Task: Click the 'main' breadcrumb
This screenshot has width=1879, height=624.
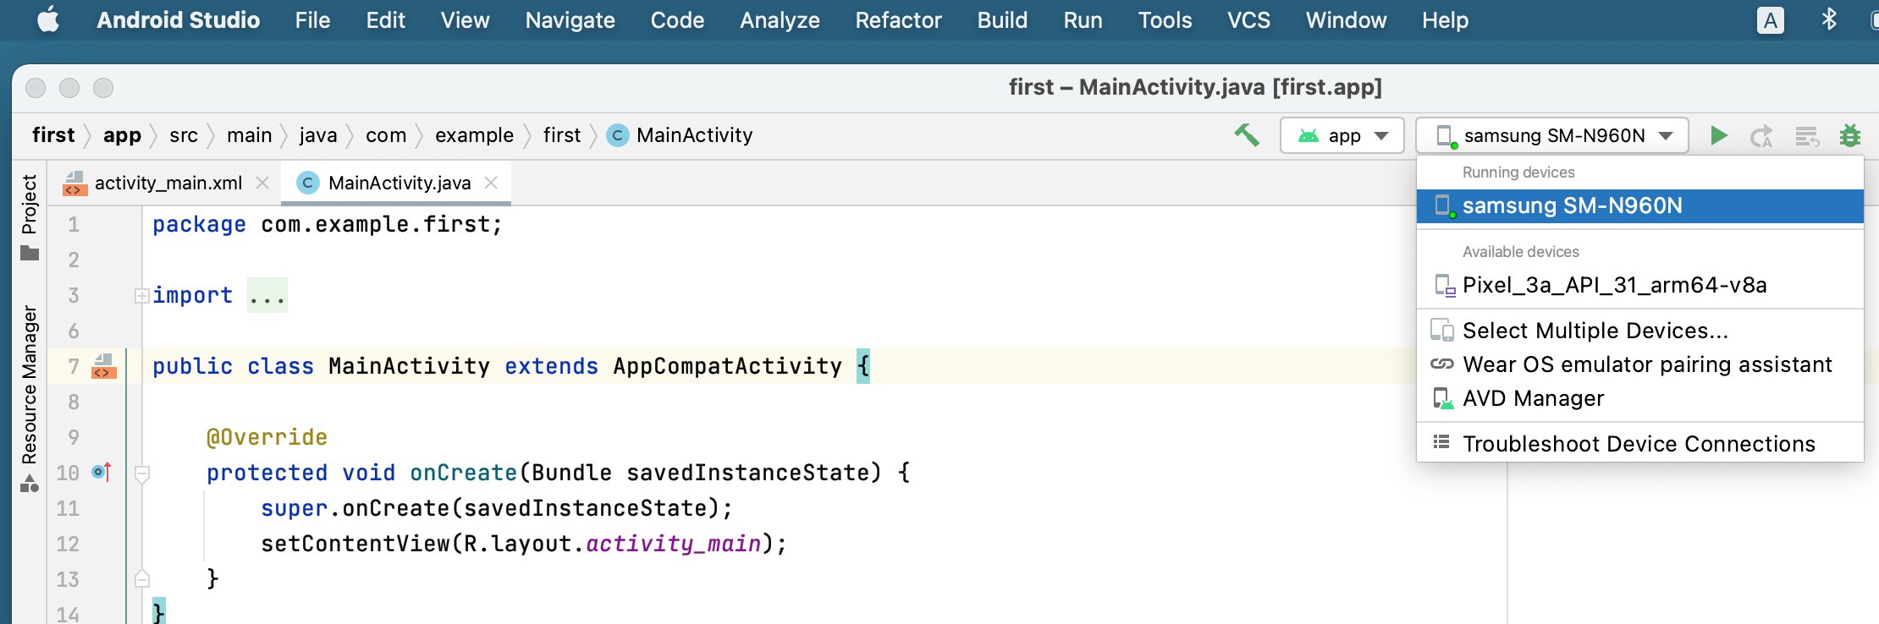Action: point(249,135)
